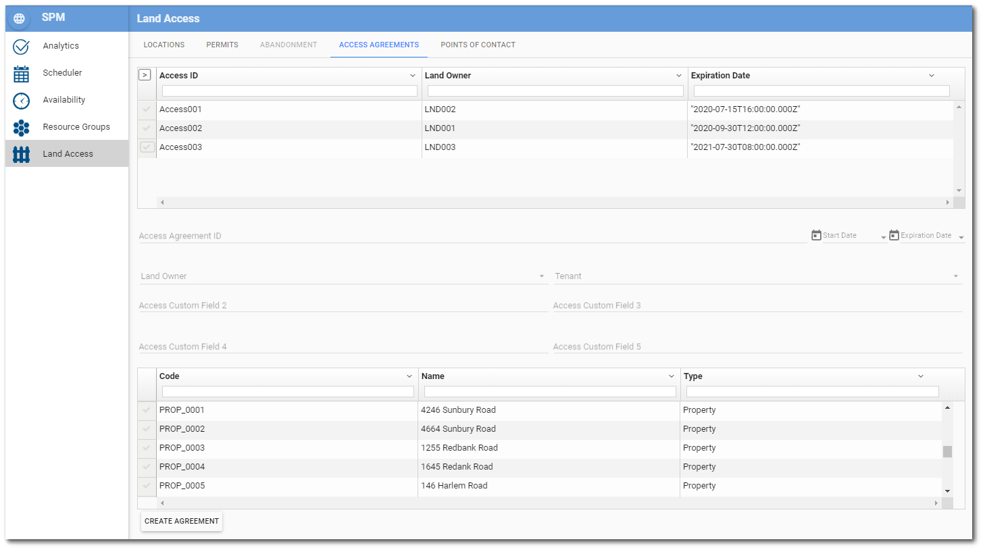Select the Resource Groups menu label
The image size is (983, 550).
[x=76, y=127]
